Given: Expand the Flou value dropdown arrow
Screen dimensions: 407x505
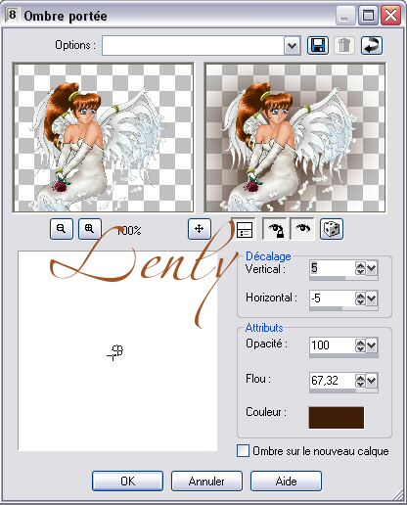Looking at the screenshot, I should [x=372, y=381].
